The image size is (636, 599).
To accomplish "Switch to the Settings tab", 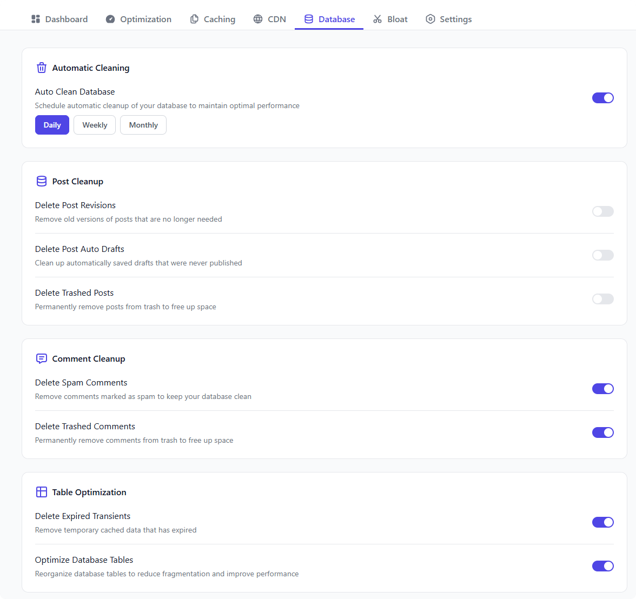I will (x=448, y=19).
